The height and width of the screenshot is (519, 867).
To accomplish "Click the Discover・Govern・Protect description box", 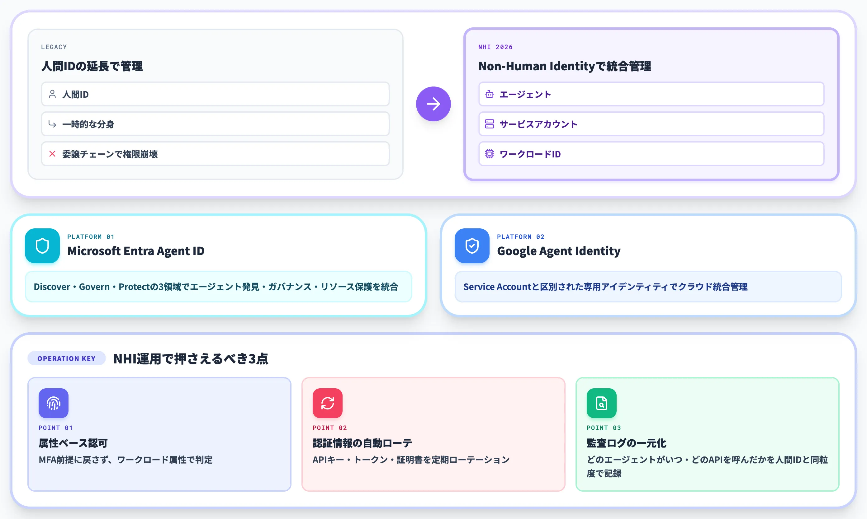I will pos(218,287).
